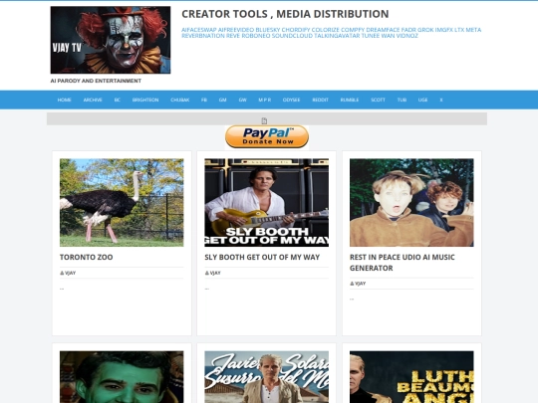Open the TUNEE link
Image resolution: width=538 pixels, height=403 pixels.
point(371,36)
